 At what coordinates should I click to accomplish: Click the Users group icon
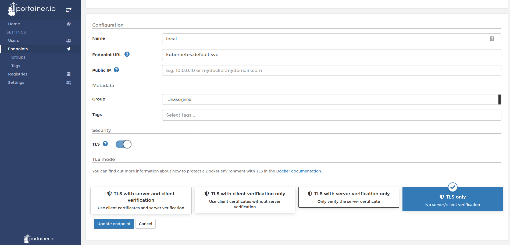click(x=69, y=41)
